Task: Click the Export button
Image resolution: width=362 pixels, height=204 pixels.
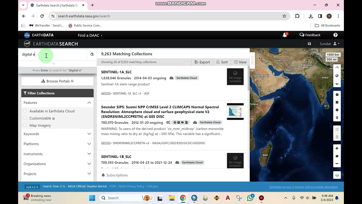Action: coord(202,62)
